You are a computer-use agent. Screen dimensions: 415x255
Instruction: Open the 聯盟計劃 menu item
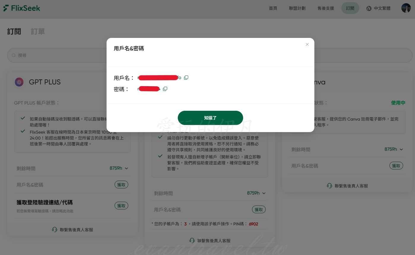[297, 8]
